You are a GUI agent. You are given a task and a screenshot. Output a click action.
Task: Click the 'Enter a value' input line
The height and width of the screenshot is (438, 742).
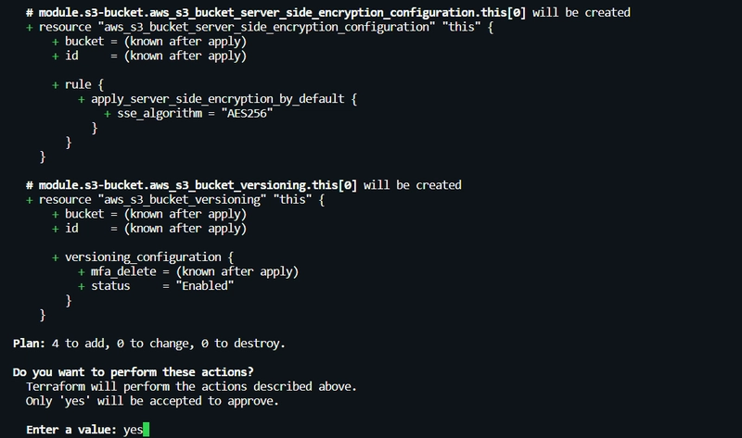pyautogui.click(x=87, y=430)
